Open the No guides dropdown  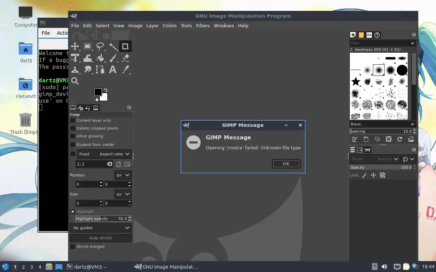tap(101, 228)
